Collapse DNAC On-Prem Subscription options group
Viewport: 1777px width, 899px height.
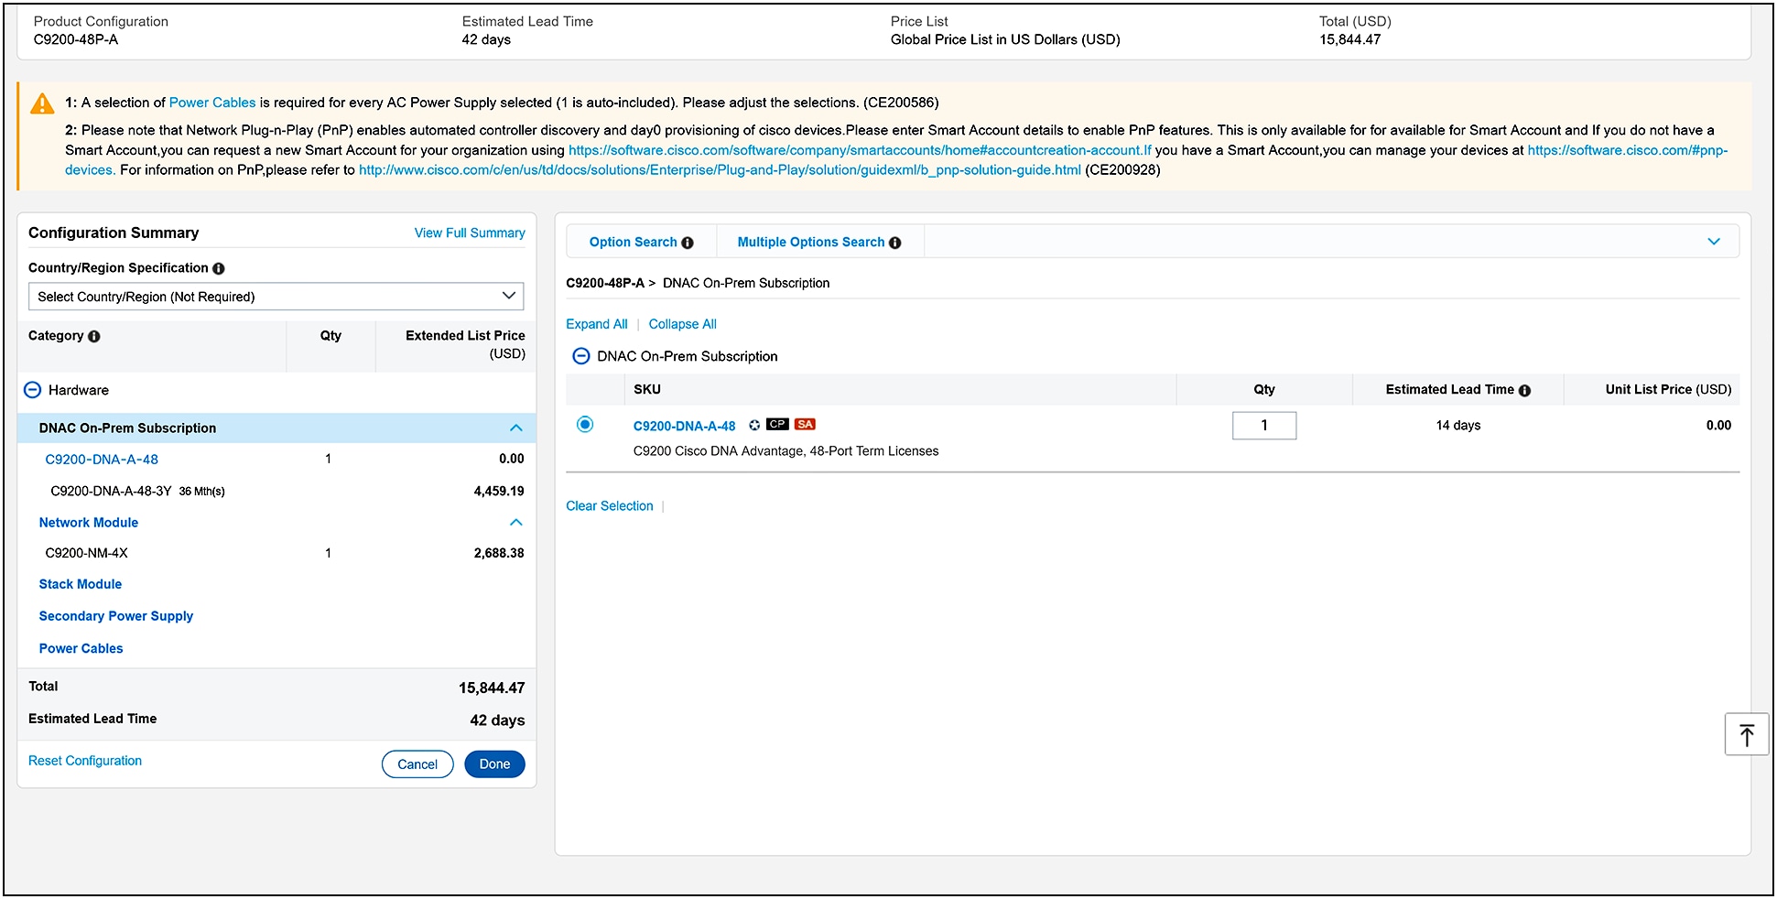pyautogui.click(x=580, y=356)
